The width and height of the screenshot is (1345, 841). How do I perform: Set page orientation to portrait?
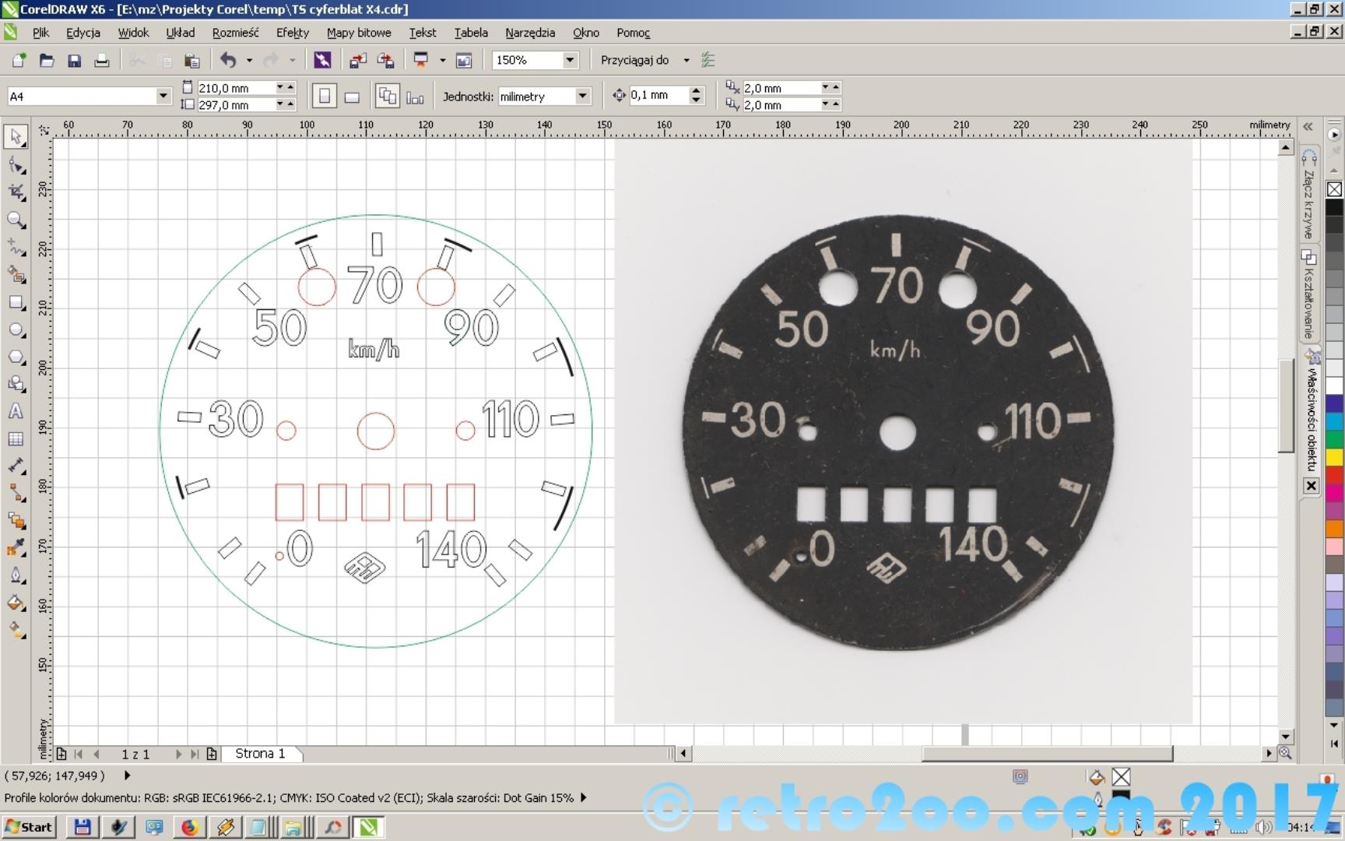coord(325,97)
